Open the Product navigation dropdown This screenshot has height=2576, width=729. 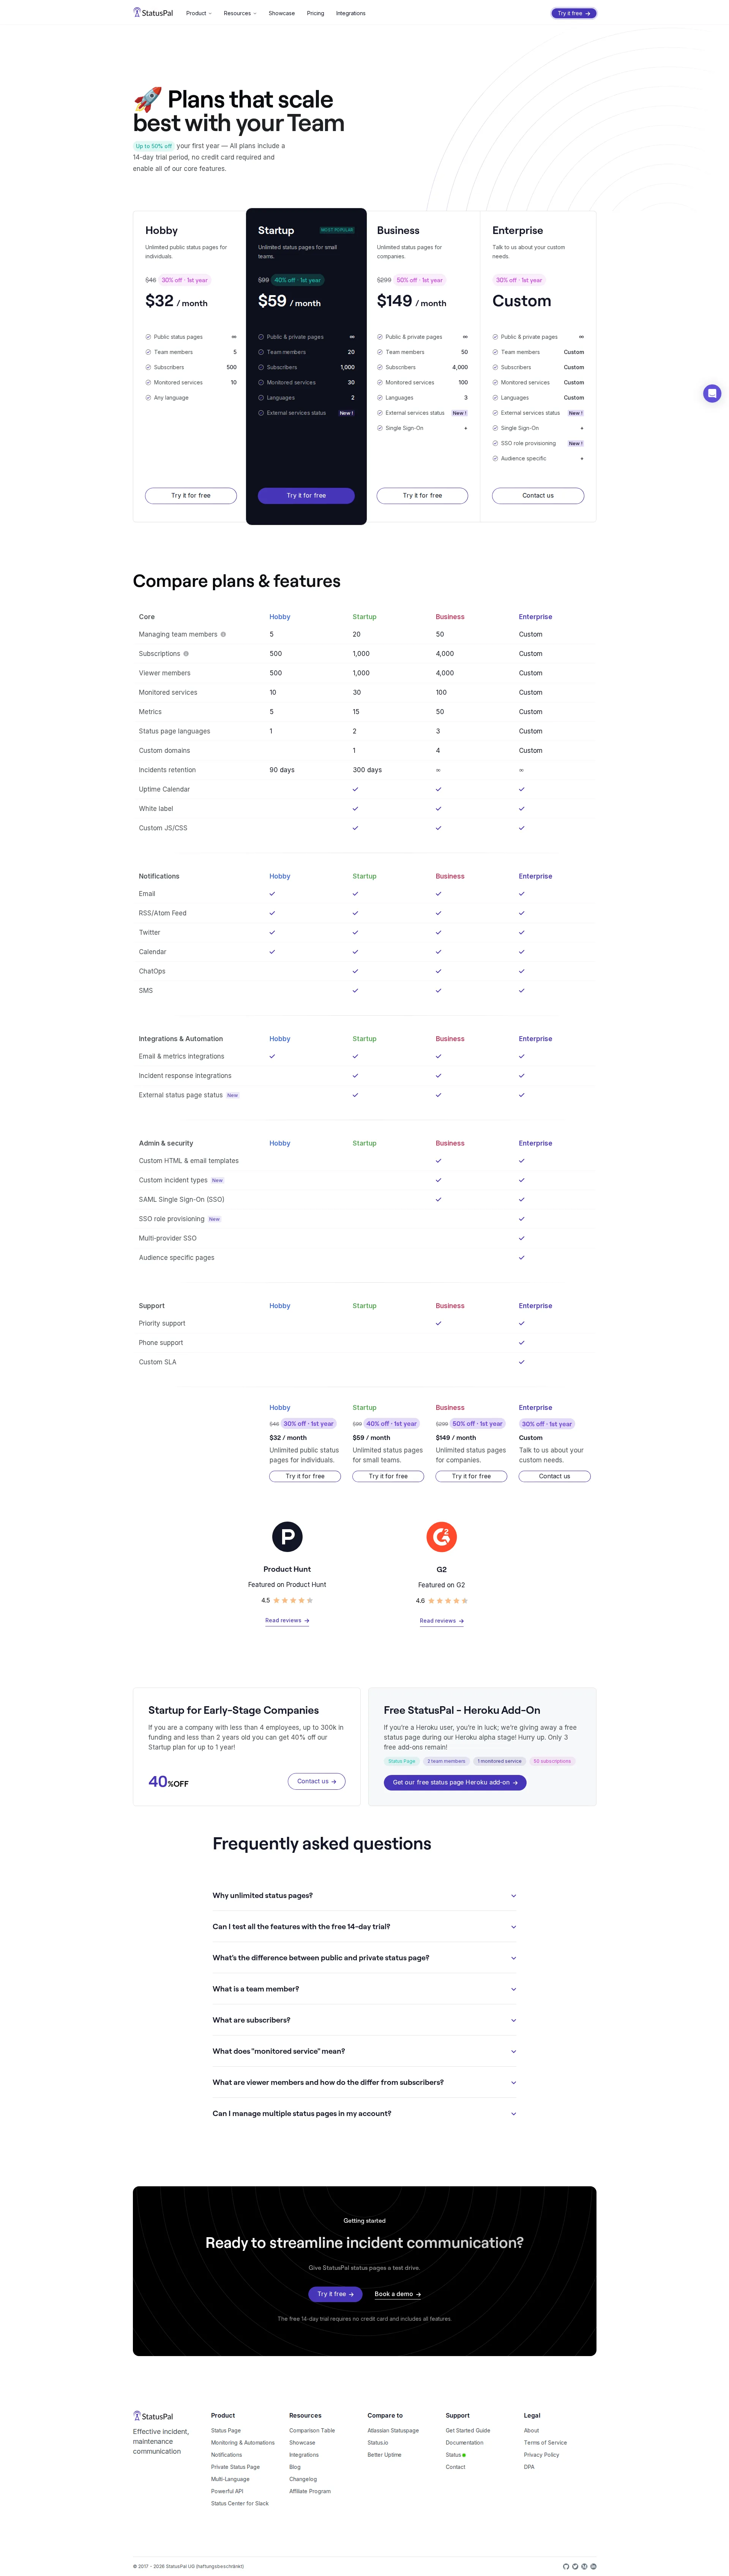[199, 13]
